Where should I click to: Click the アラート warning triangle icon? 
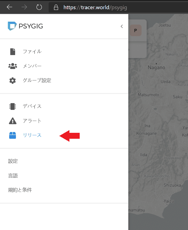[12, 121]
